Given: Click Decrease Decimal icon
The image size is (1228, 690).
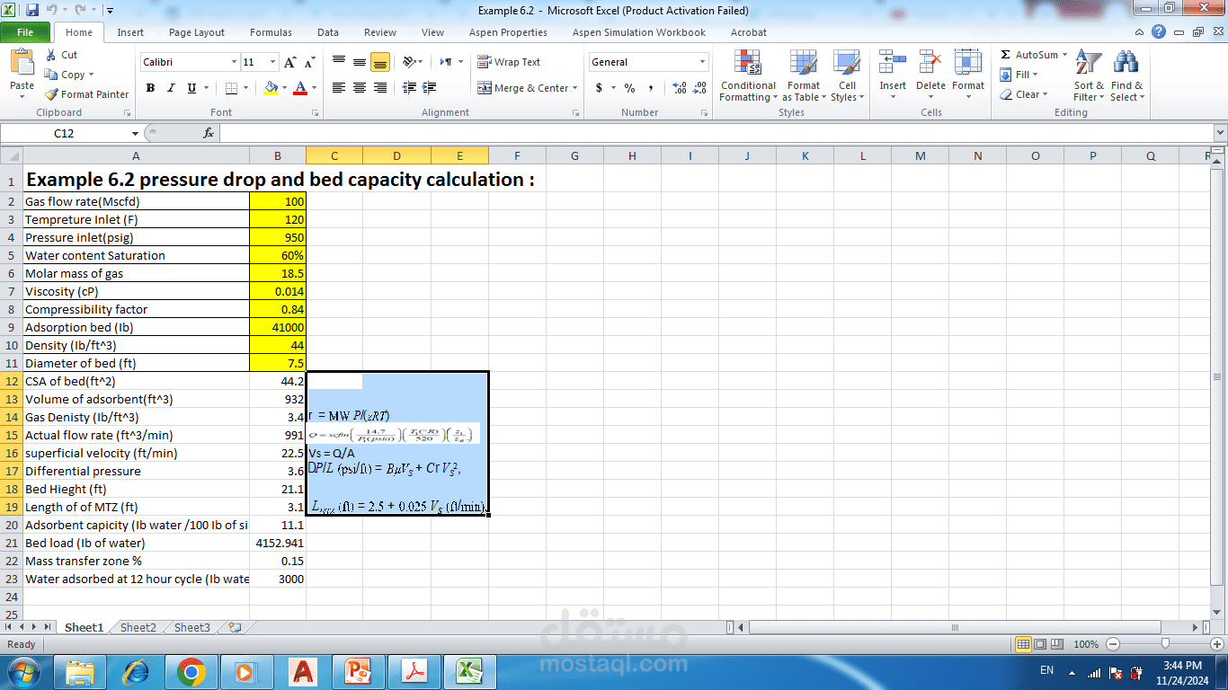Looking at the screenshot, I should 699,88.
